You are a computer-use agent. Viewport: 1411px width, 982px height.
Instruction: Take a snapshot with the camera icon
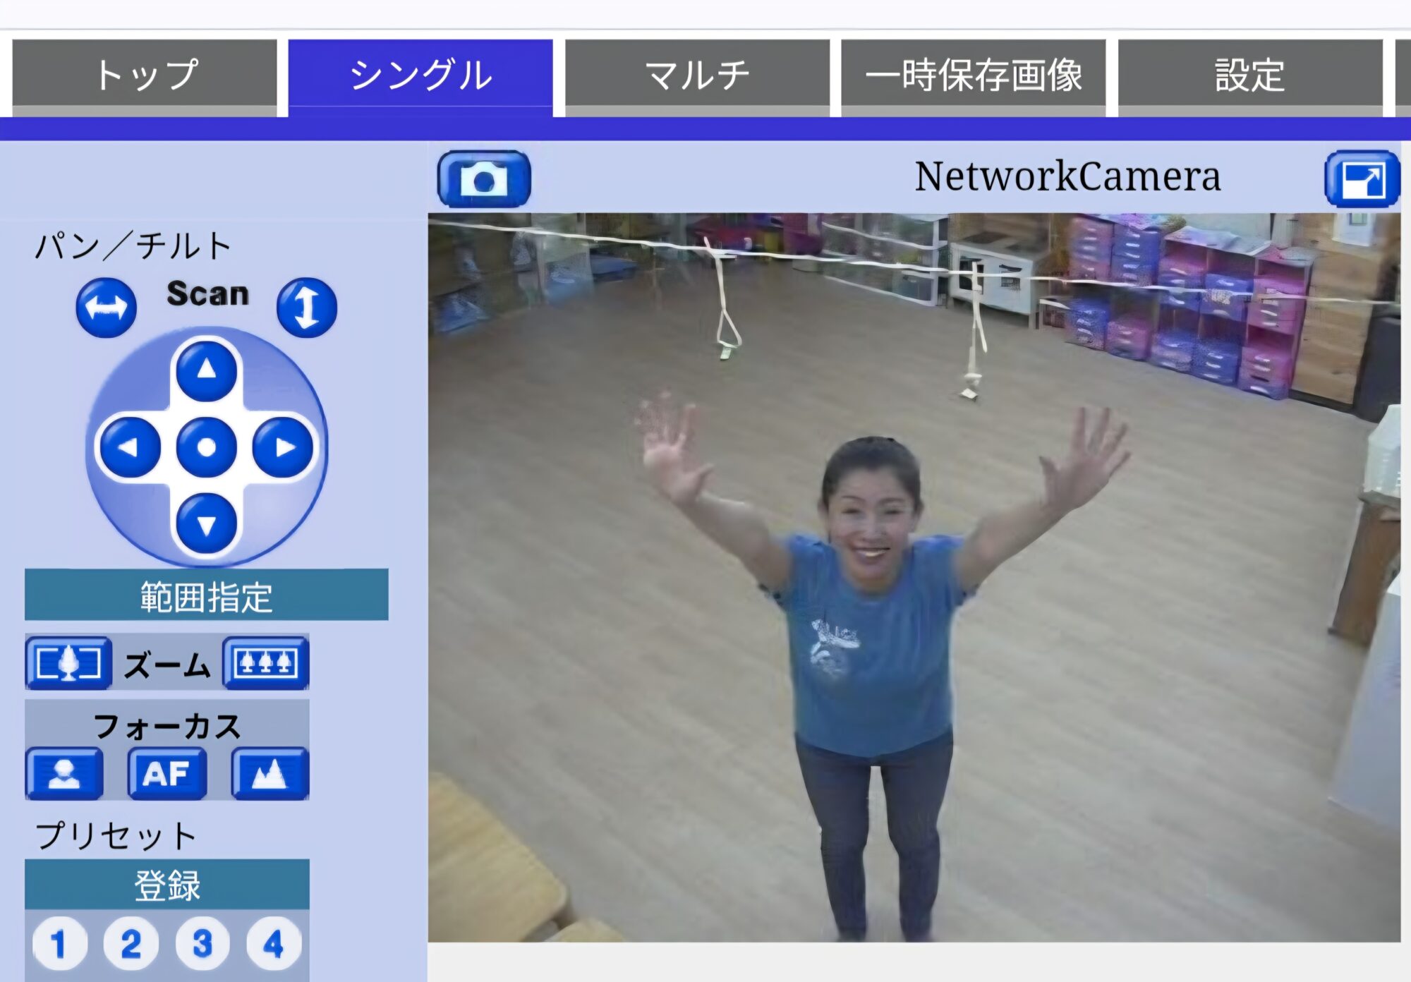483,178
